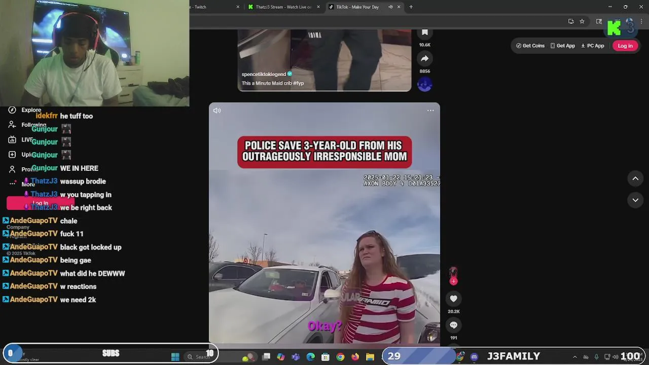Screen dimensions: 649x365
Task: Open the Windows Start menu
Action: 175,357
